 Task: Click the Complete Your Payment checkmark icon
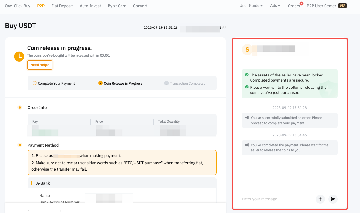34,83
